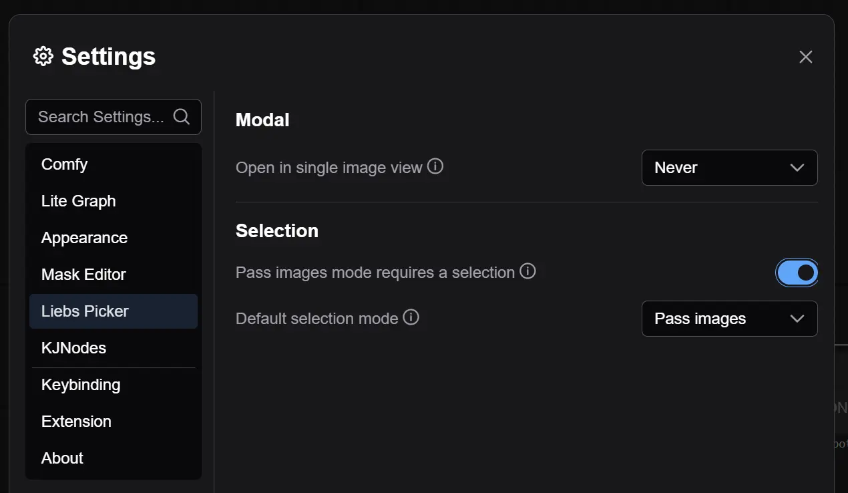Switch to KJNodes settings
This screenshot has width=848, height=493.
[x=74, y=348]
